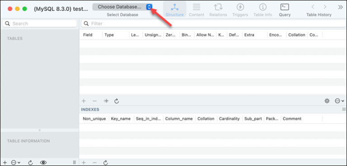
Task: Click the Allow N... column header
Action: click(x=205, y=35)
